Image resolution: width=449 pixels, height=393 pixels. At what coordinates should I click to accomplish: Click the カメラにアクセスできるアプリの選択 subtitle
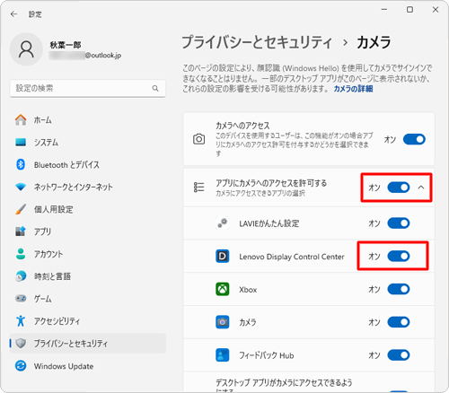tap(260, 193)
